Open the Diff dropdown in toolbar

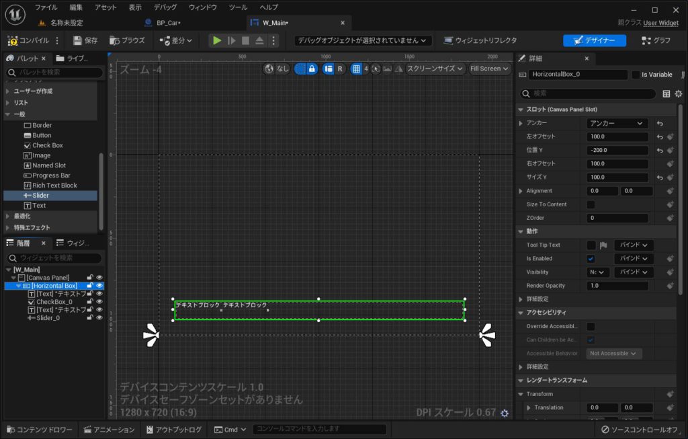[176, 40]
